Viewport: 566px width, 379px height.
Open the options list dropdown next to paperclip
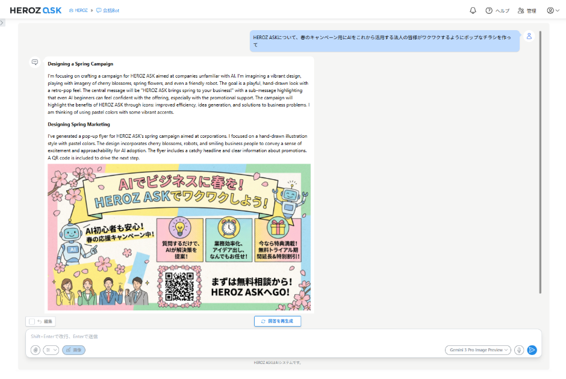51,350
